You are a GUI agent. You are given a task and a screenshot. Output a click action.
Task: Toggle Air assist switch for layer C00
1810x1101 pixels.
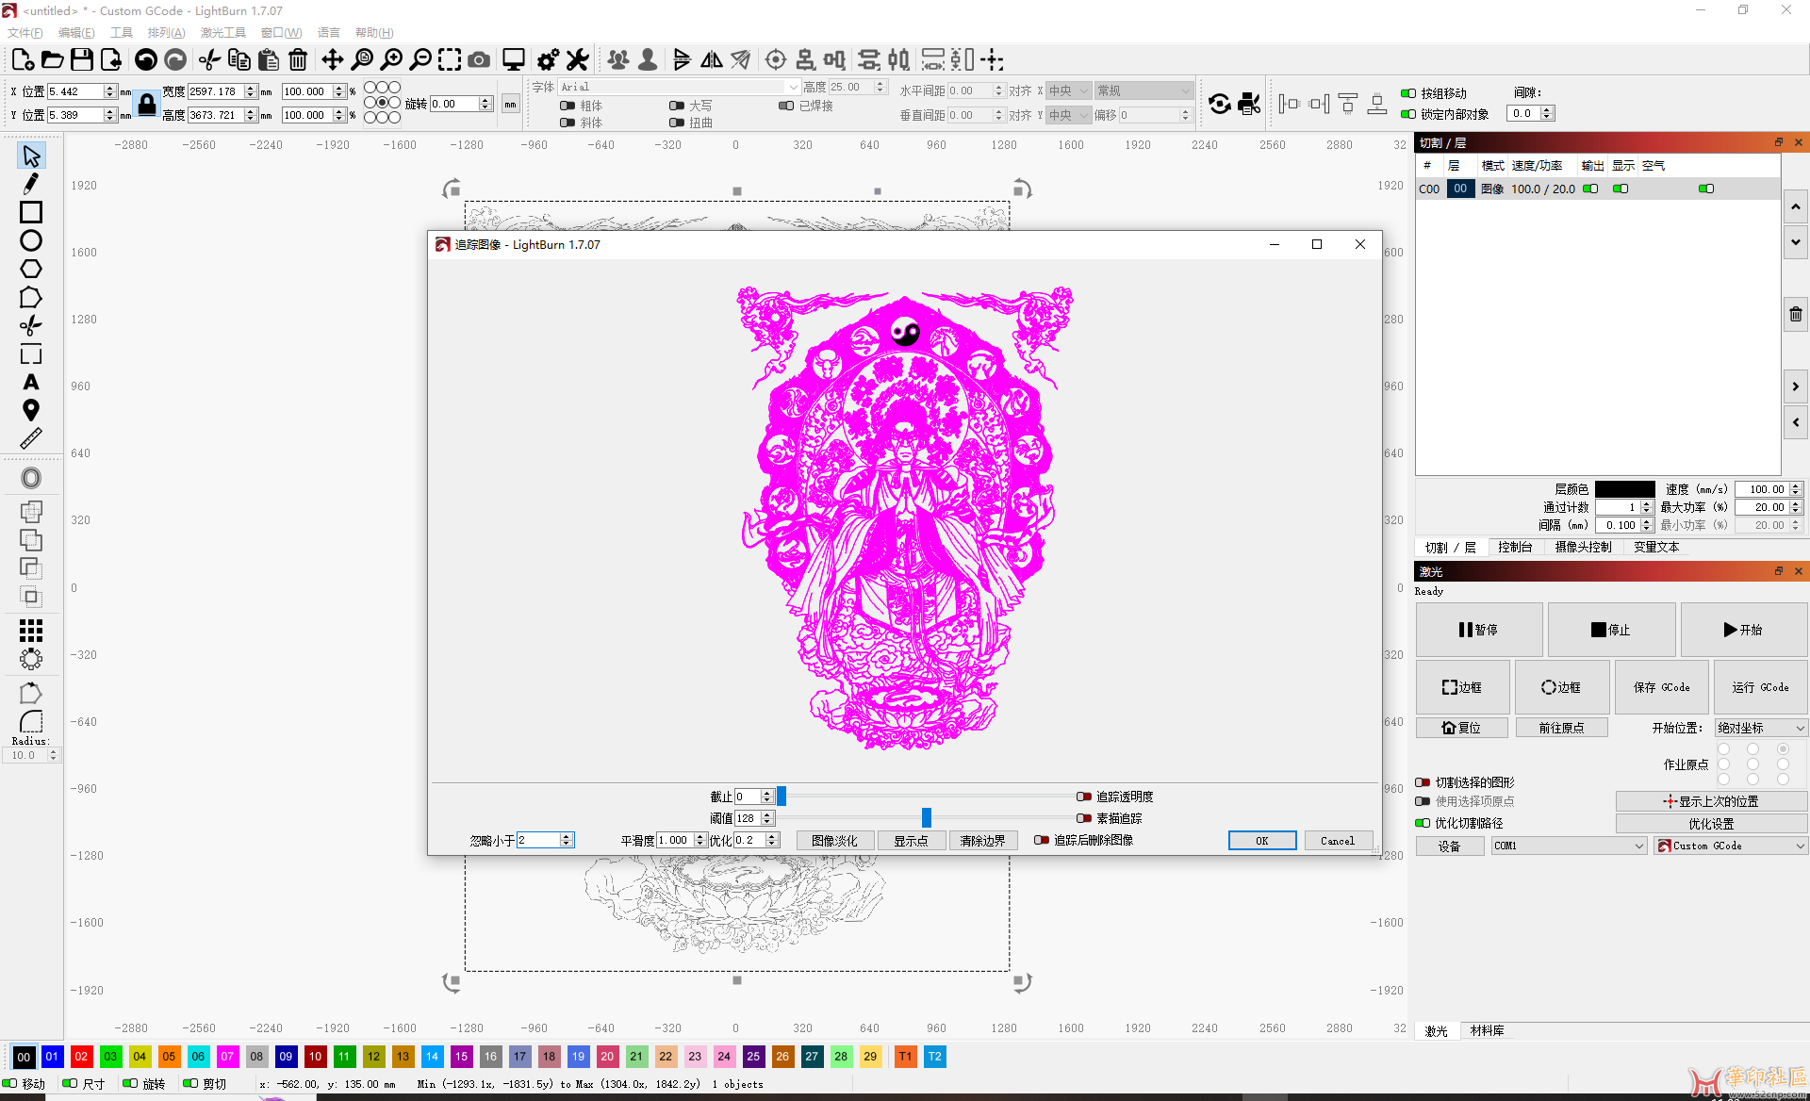click(1706, 189)
